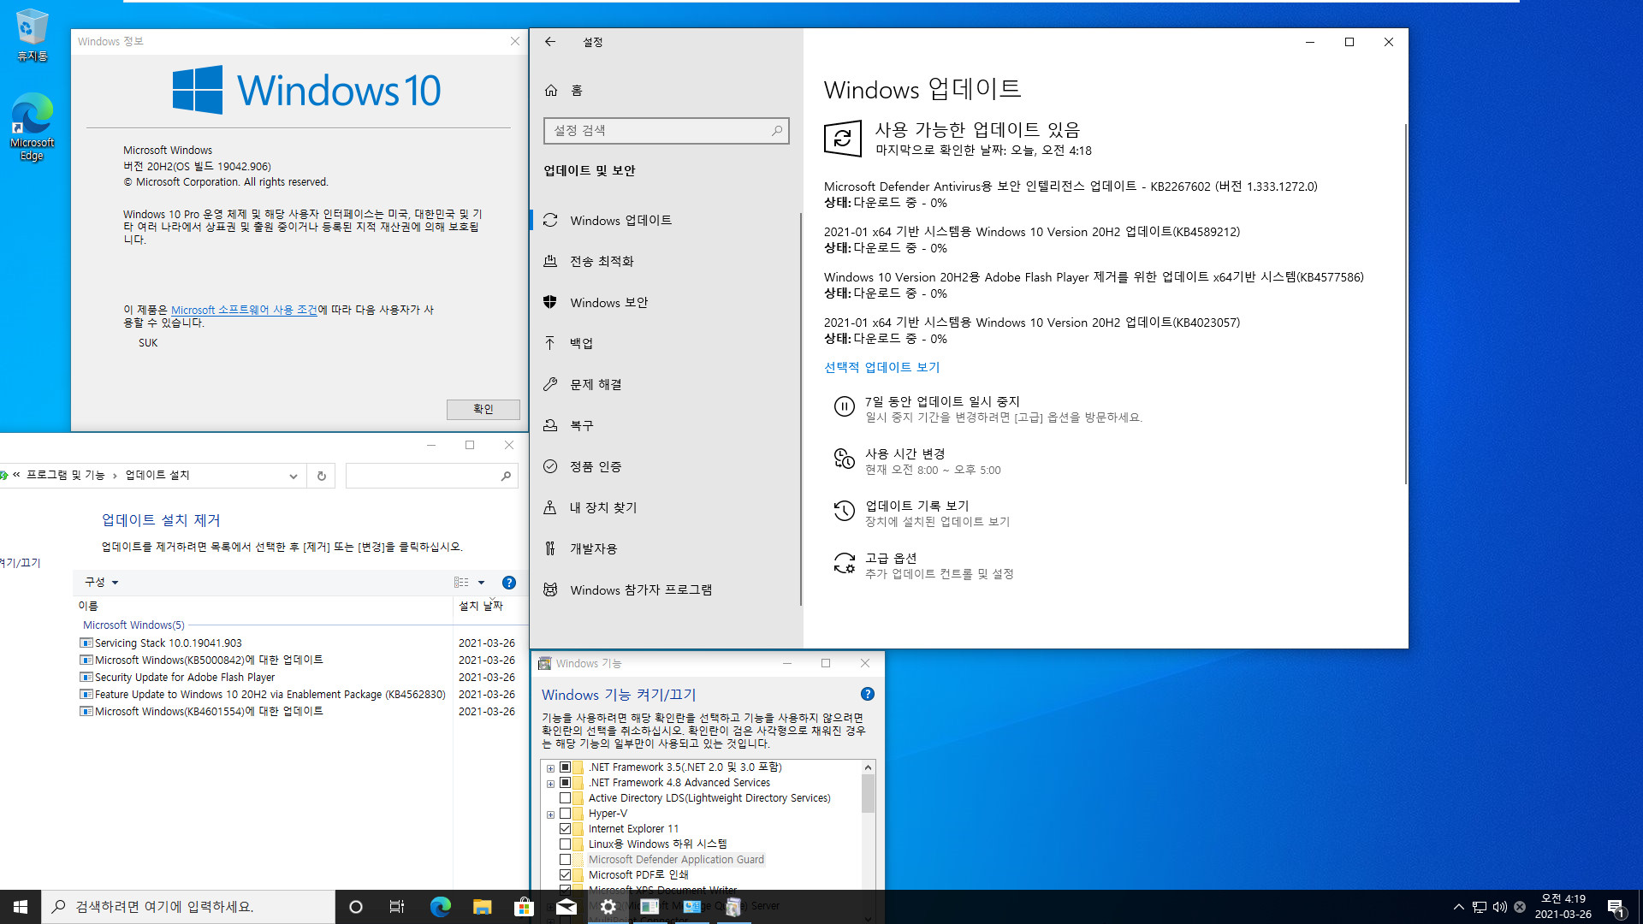Enable the Linux용 Windows 하위 시스템 checkbox
The width and height of the screenshot is (1643, 924).
coord(565,844)
